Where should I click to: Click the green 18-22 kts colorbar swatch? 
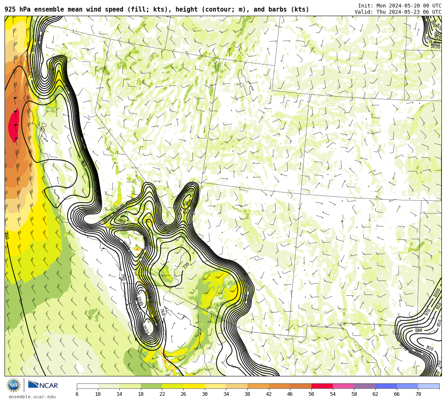point(151,386)
